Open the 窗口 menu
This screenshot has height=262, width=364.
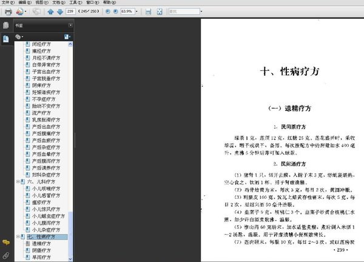coord(93,2)
